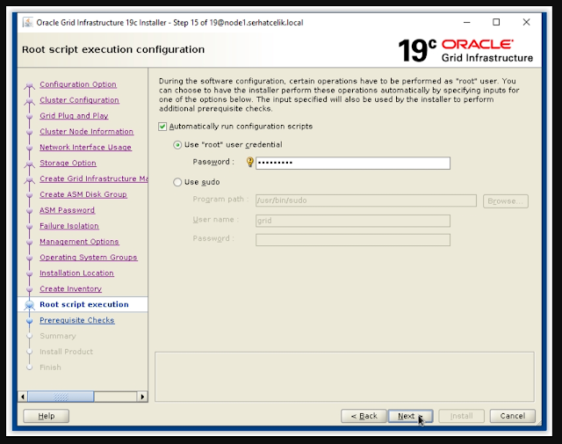
Task: Maximize the installer window
Action: coord(496,22)
